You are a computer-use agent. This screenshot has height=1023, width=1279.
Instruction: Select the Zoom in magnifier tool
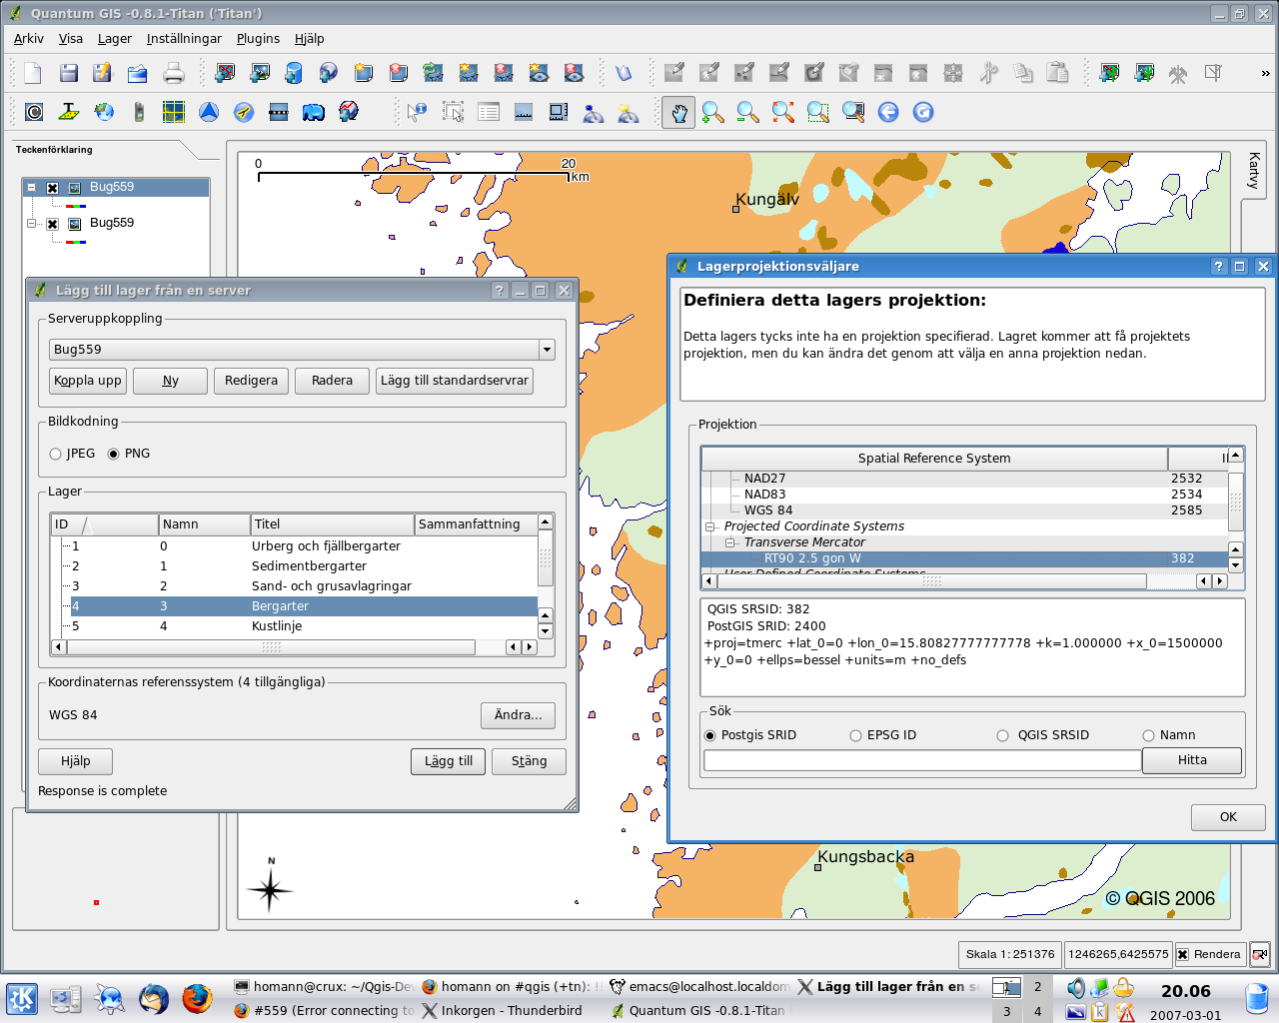(x=713, y=112)
